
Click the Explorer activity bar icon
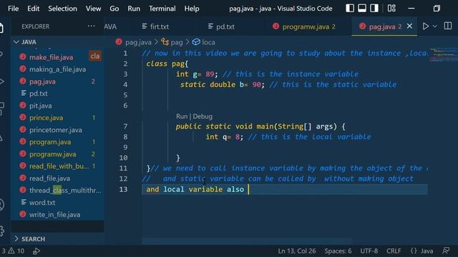(1, 29)
